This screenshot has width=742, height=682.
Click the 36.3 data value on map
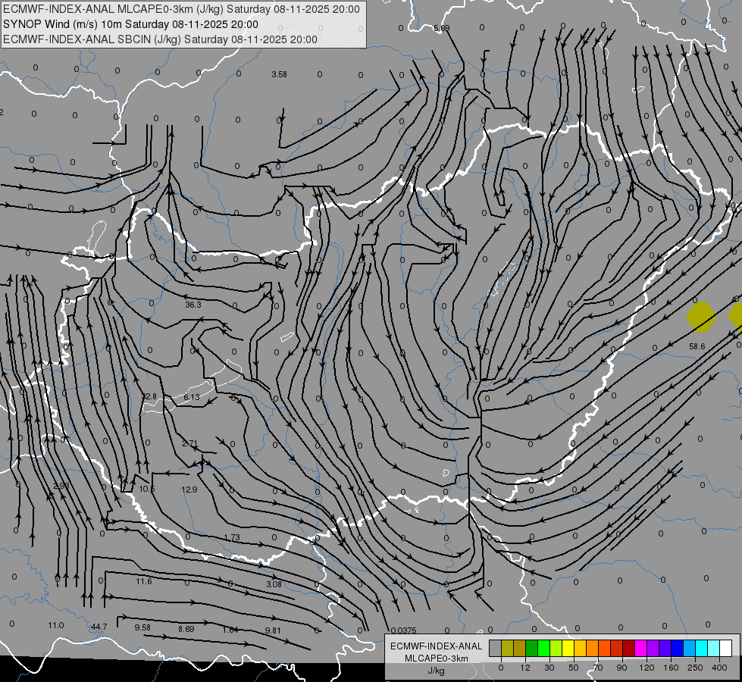193,305
